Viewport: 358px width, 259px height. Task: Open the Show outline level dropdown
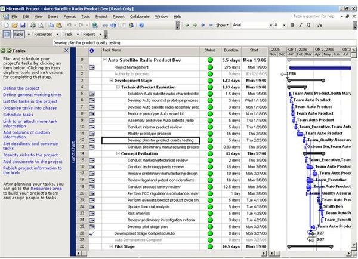pos(222,25)
